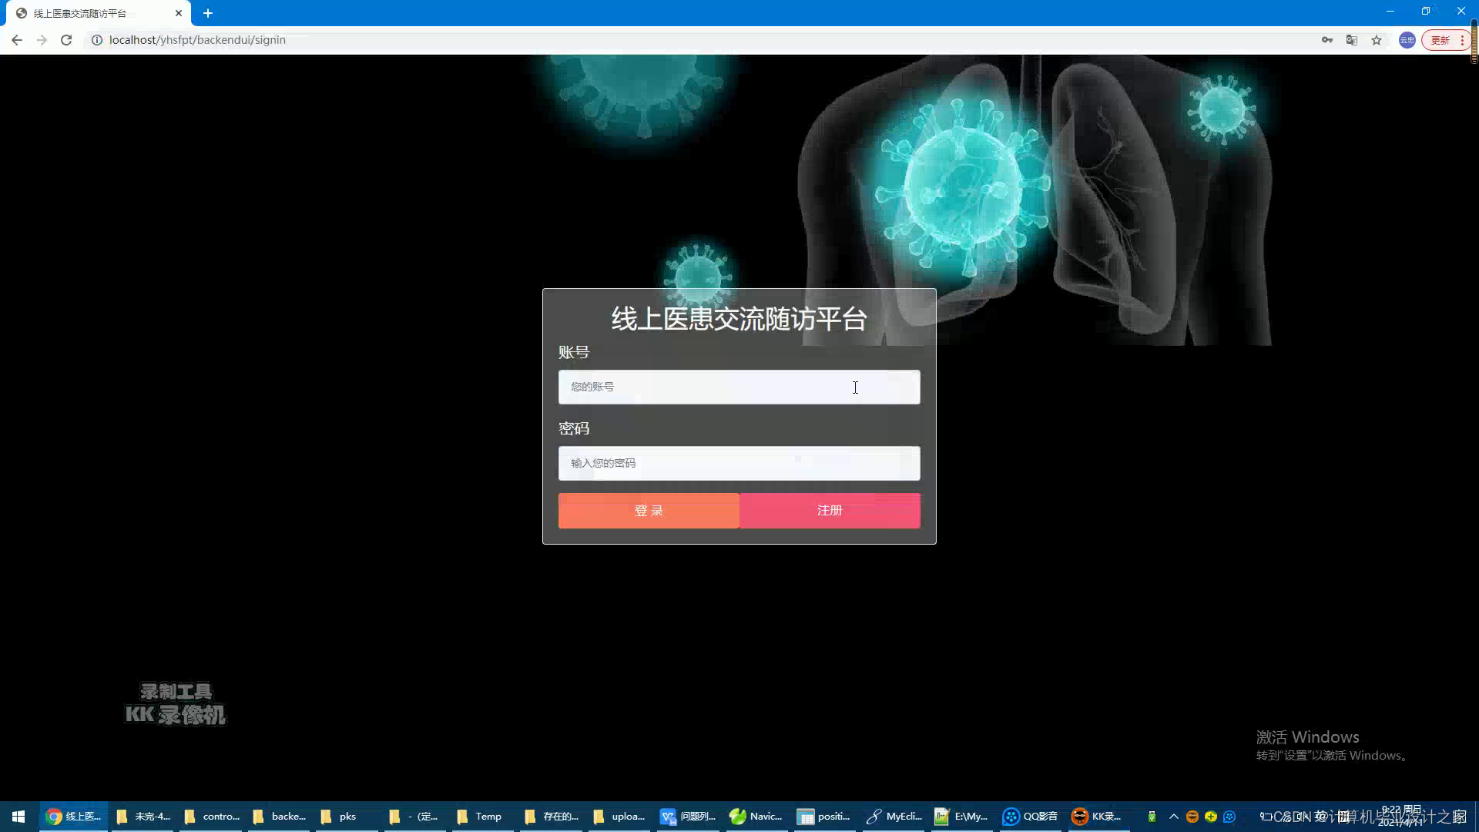Open Windows Start menu
Screen dimensions: 1479x832
18,817
